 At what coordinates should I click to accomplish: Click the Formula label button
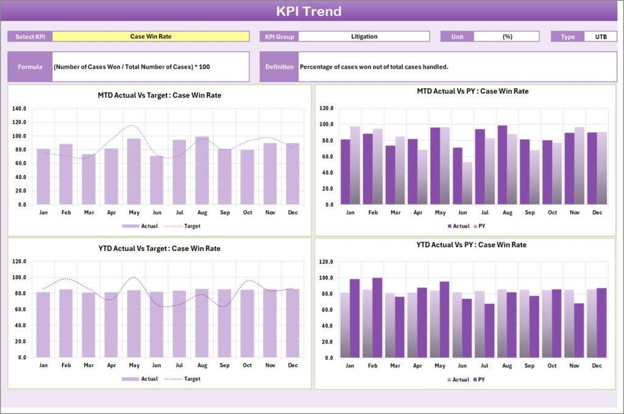(29, 66)
